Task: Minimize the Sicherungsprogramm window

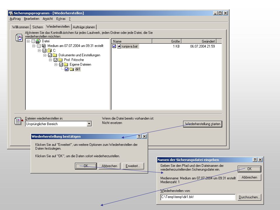Action: click(x=216, y=13)
